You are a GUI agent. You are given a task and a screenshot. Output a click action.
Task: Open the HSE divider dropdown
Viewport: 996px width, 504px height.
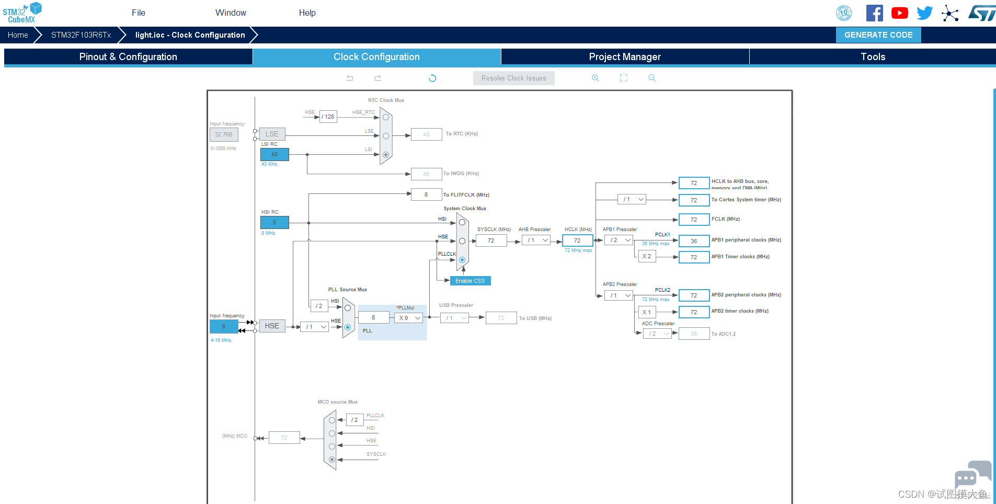click(x=314, y=327)
